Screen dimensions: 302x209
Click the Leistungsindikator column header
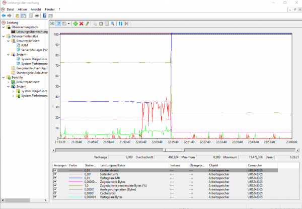(116, 165)
